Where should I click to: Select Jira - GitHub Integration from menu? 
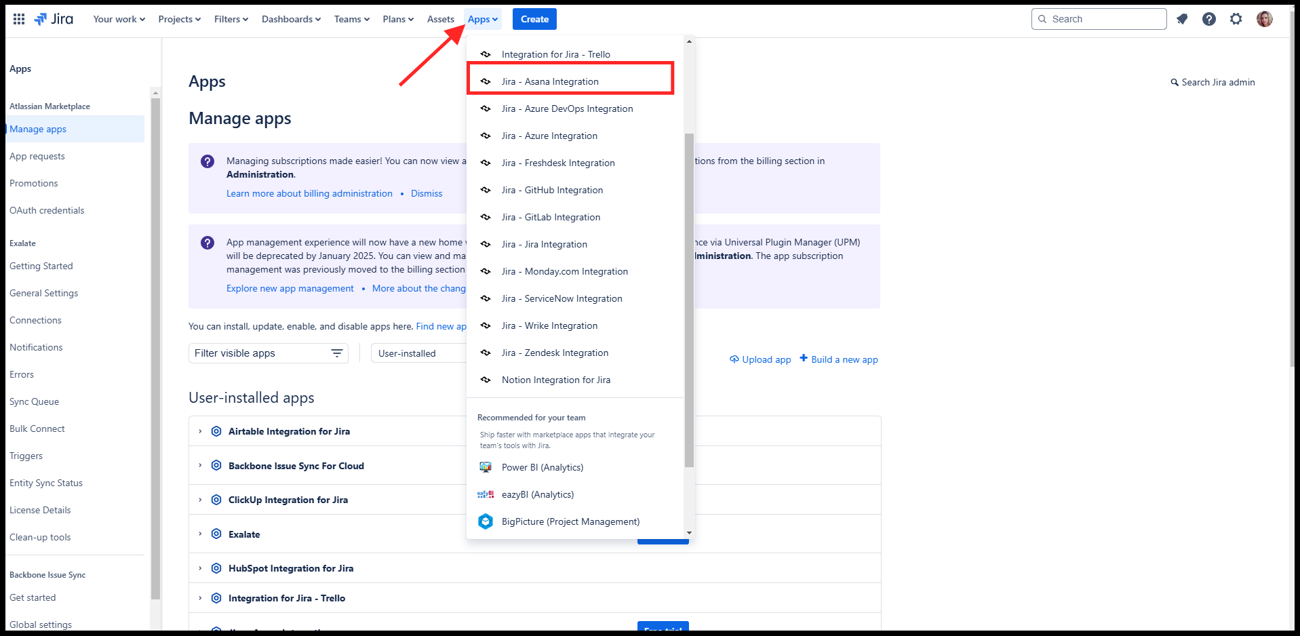(x=552, y=190)
